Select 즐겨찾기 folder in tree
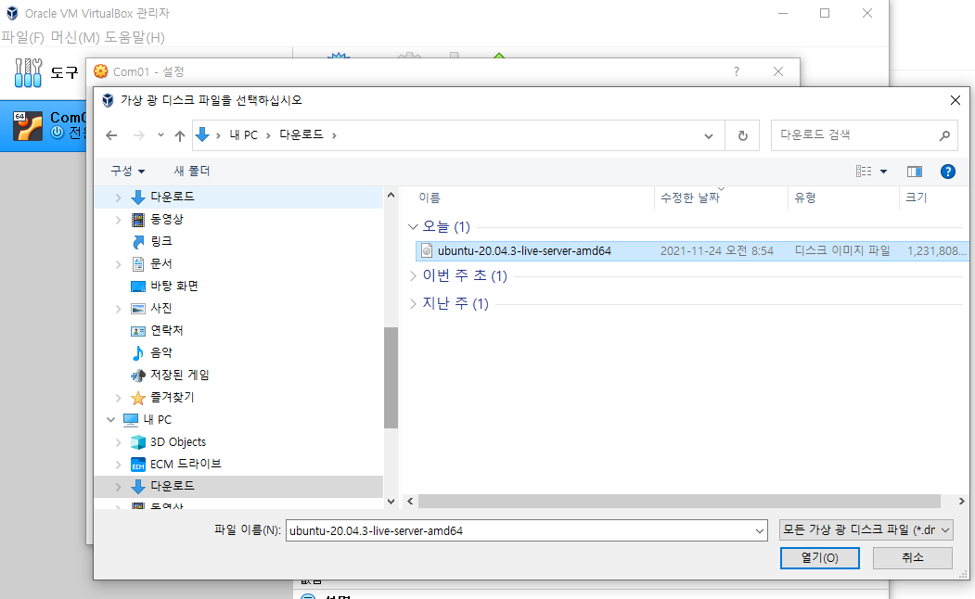This screenshot has height=599, width=975. [x=173, y=398]
